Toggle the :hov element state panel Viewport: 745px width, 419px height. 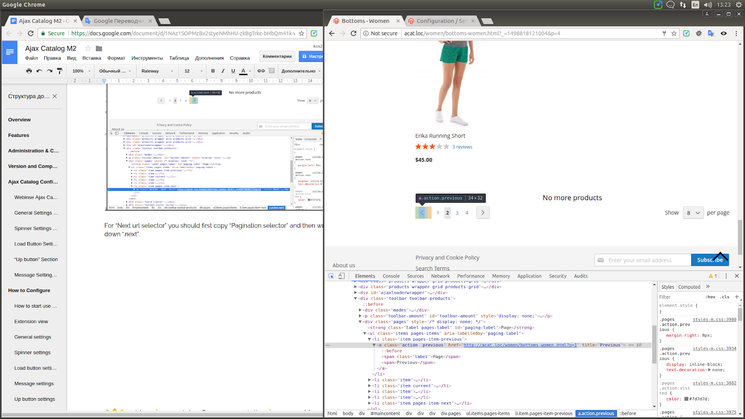pyautogui.click(x=710, y=297)
